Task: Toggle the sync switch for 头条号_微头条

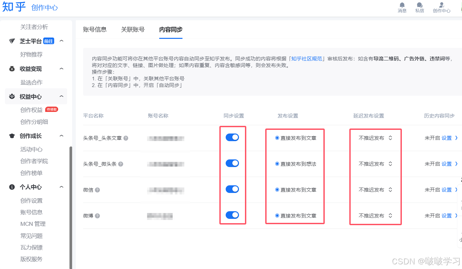Action: pos(232,163)
